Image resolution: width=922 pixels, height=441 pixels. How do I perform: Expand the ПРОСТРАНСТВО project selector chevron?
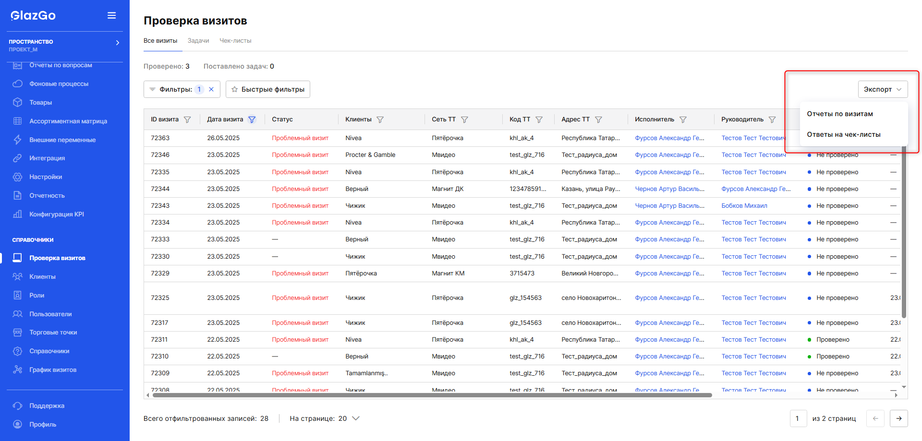click(x=118, y=43)
